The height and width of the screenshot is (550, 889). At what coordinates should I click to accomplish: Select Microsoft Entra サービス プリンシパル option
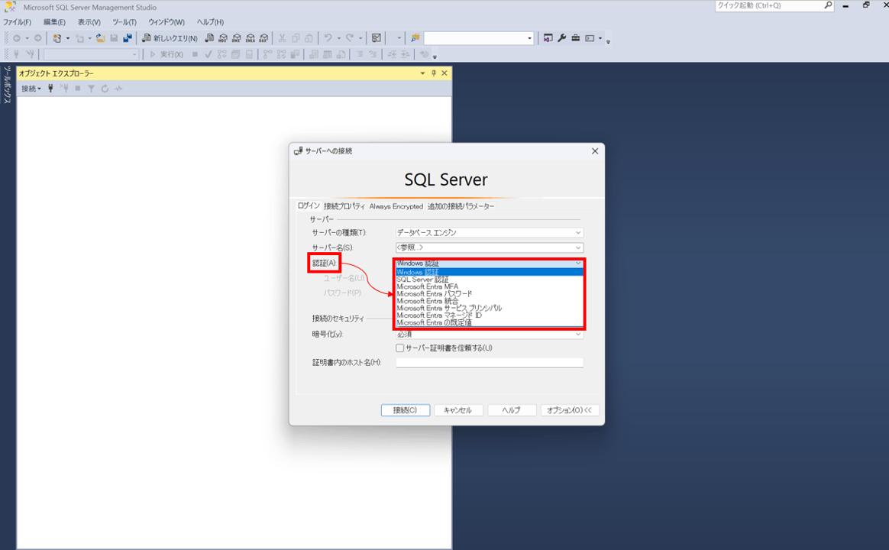pos(490,308)
